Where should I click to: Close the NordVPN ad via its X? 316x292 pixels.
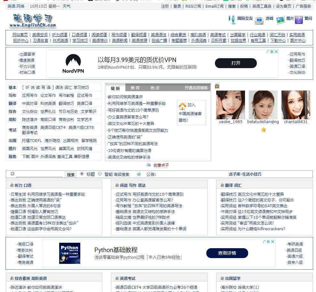click(x=276, y=52)
